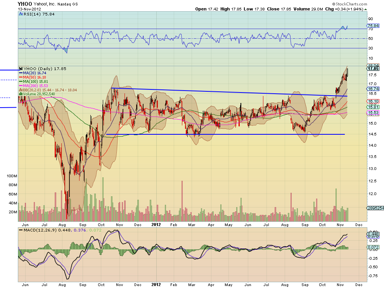Click the blue 0.376 signal value in MACD label
Viewport: 384px width, 288px height.
[80, 230]
